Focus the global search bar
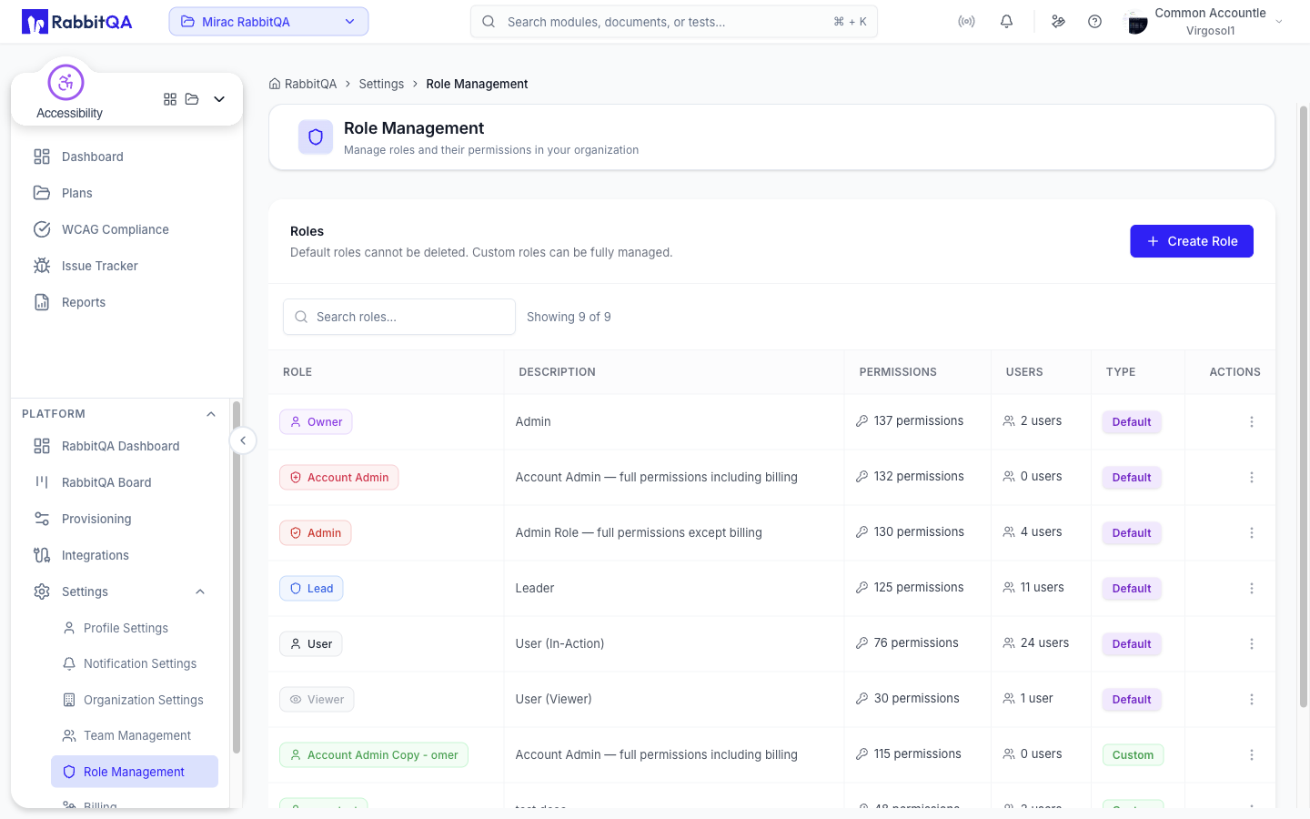 [674, 22]
